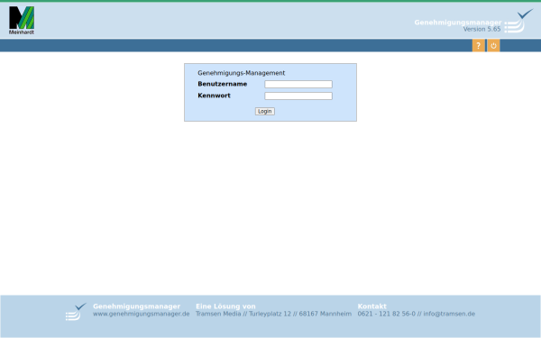
Task: Click the Genehmigungsmanager logo in footer
Action: pos(76,312)
